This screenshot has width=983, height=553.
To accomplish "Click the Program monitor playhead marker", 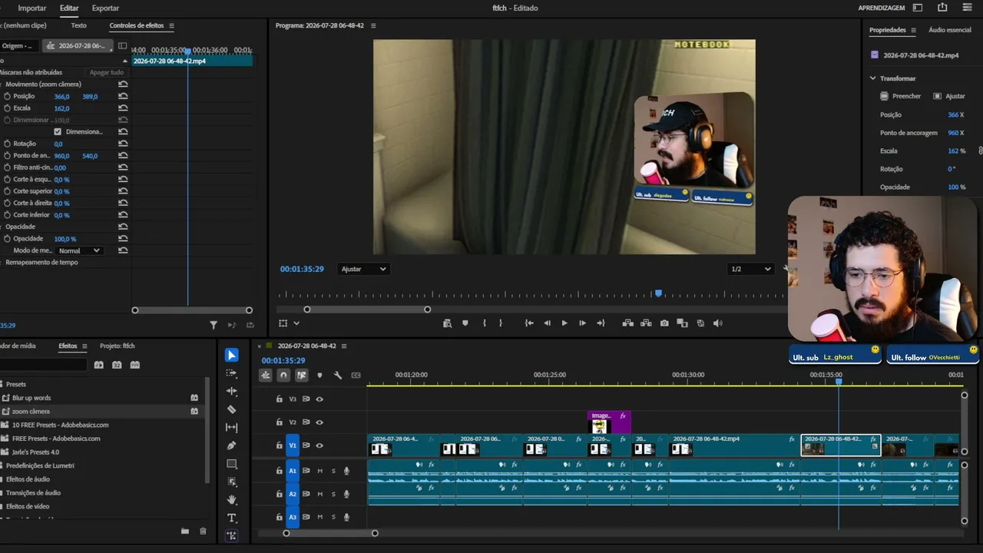I will tap(658, 293).
